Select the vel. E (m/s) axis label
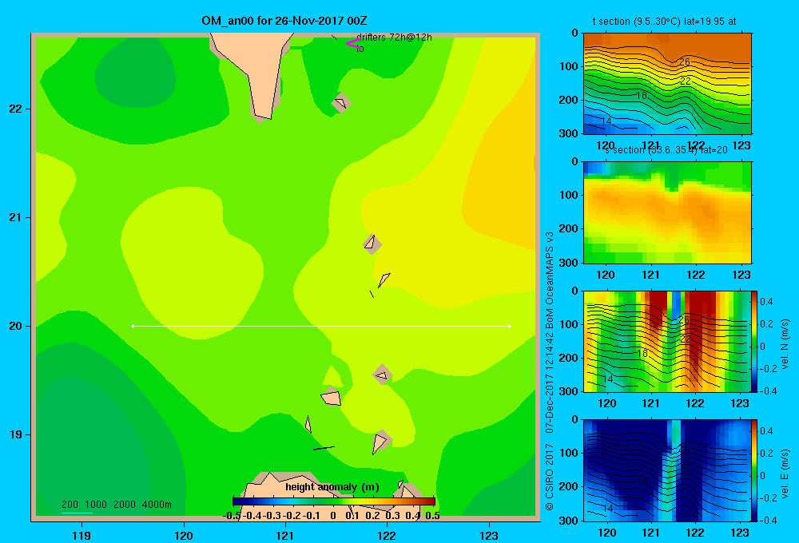799x543 pixels. [x=785, y=474]
